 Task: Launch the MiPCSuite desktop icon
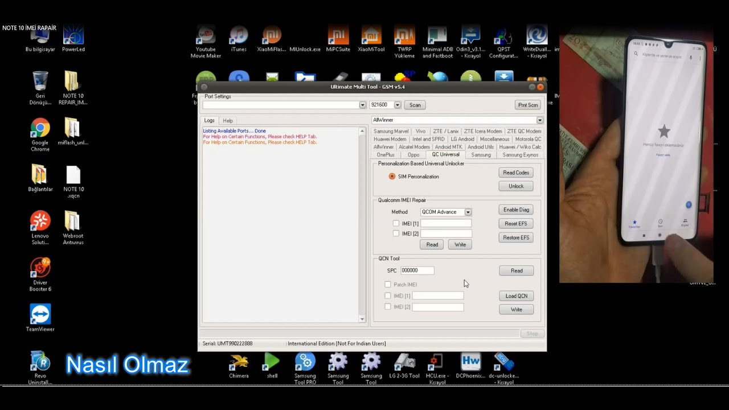[x=338, y=39]
